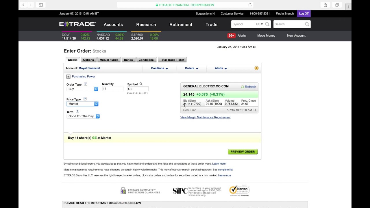Click the Royal Financial account link

(89, 68)
